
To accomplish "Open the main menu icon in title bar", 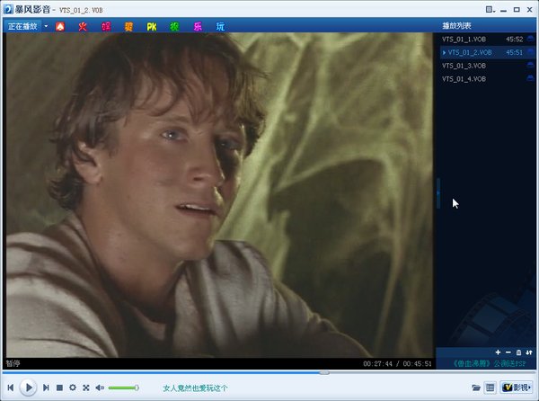I will pos(490,10).
